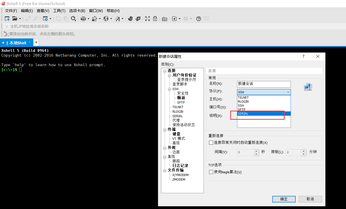Image resolution: width=346 pixels, height=209 pixels.
Task: Increase the 间隔 seconds spinner value
Action: [256, 151]
